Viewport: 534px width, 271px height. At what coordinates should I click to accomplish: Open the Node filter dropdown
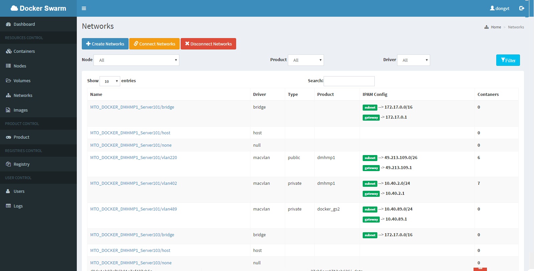click(x=136, y=60)
